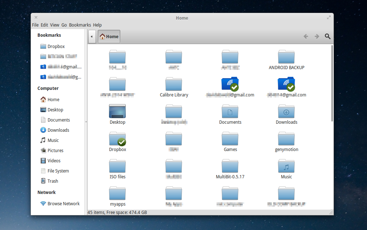Go back with the back arrow
Viewport: 367px width, 230px height.
(306, 36)
